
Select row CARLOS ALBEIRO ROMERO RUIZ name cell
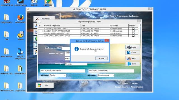pyautogui.click(x=62, y=33)
